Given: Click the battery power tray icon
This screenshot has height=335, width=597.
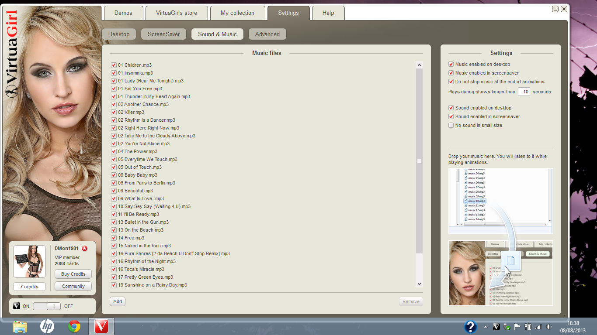Looking at the screenshot, I should point(528,327).
